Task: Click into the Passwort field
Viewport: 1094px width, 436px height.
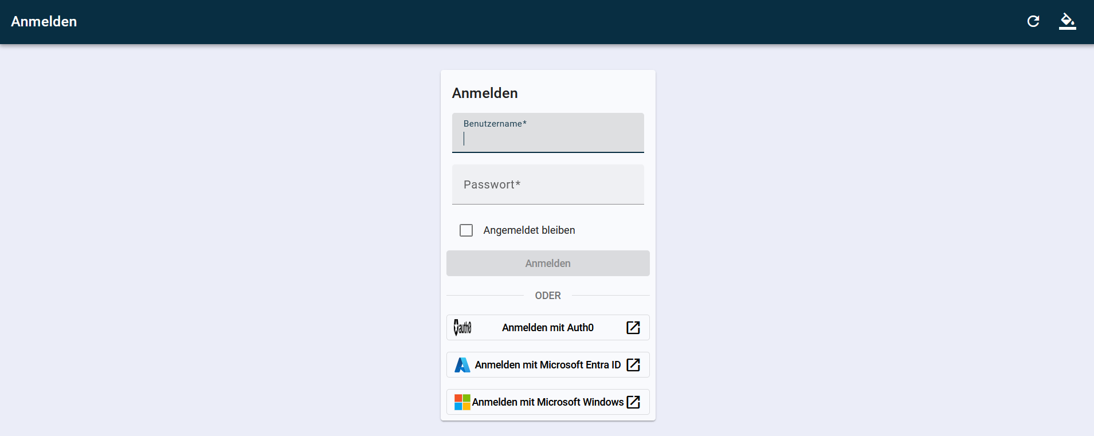Action: pos(548,185)
